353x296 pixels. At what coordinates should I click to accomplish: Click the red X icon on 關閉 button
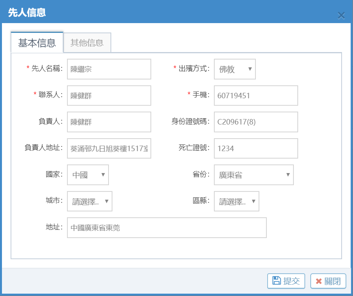(319, 281)
